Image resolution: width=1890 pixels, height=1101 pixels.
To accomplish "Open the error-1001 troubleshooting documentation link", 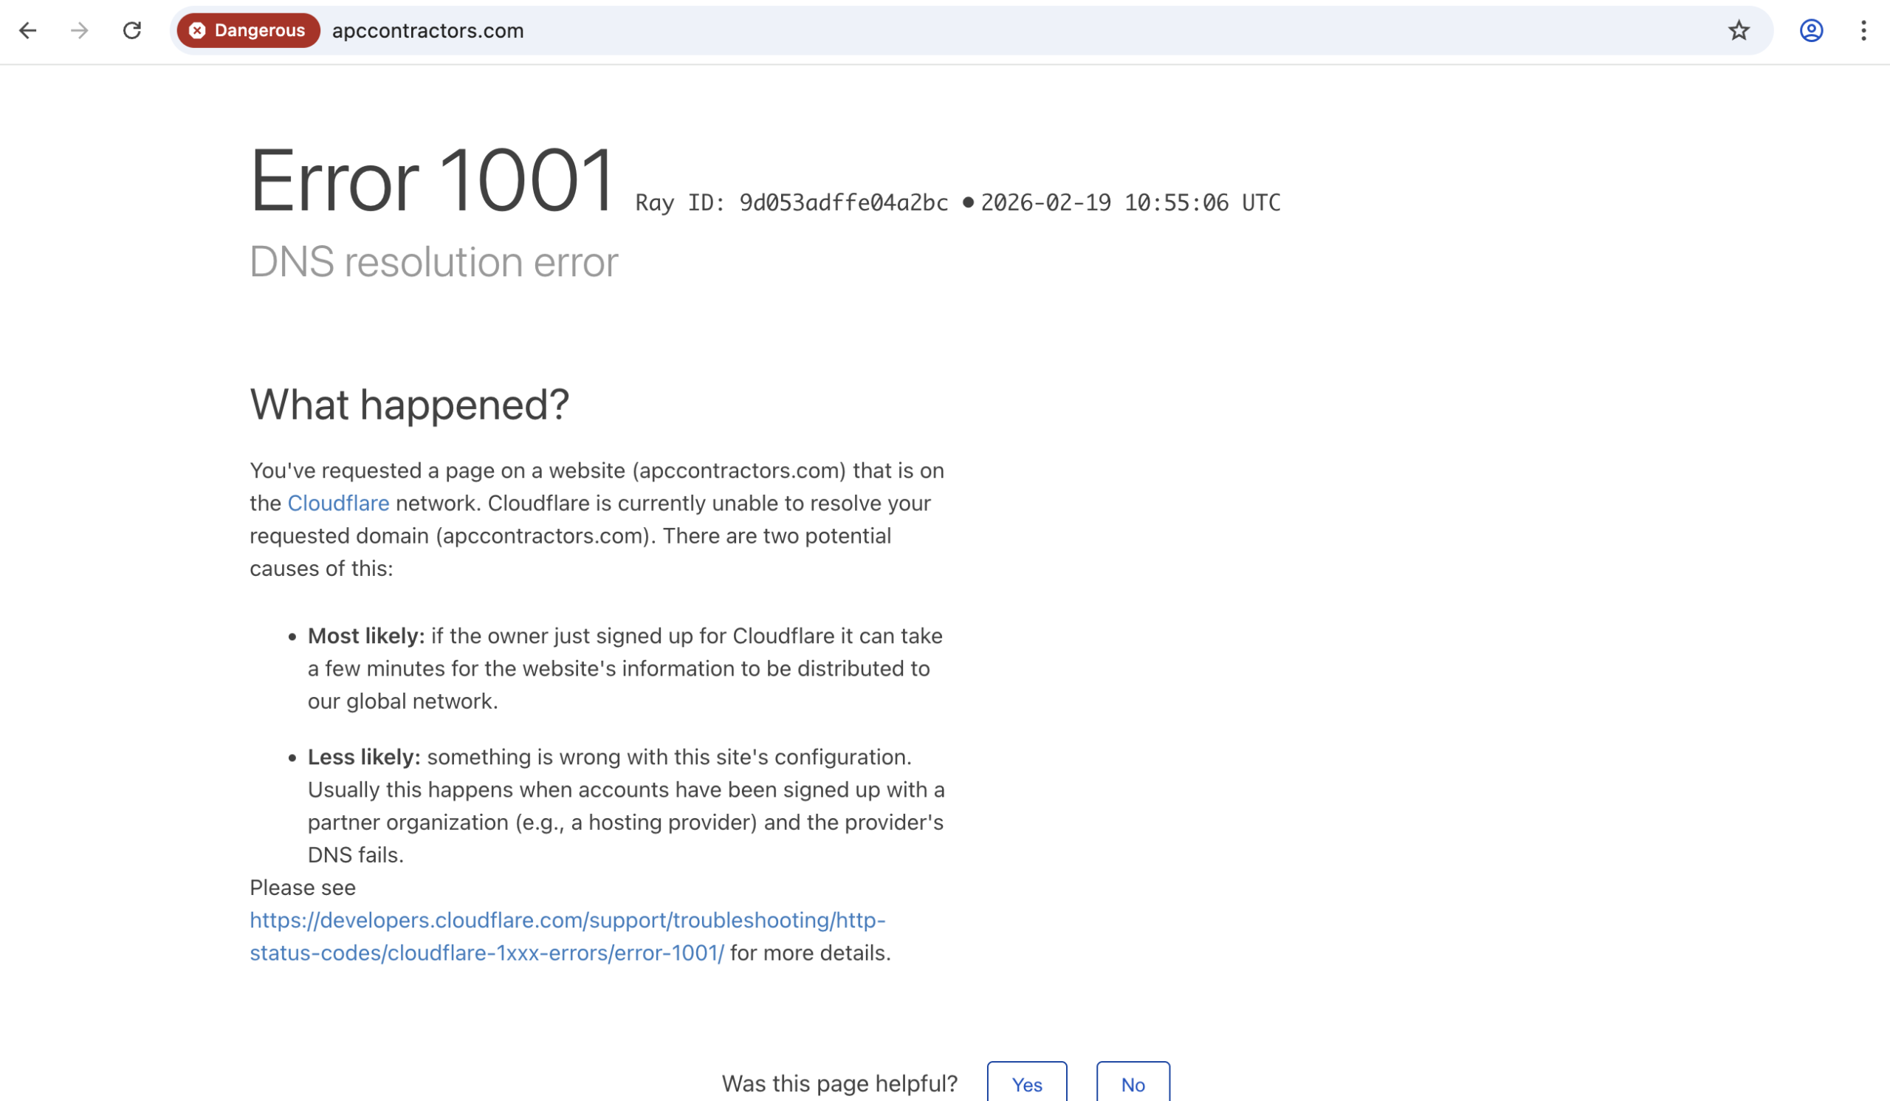I will 567,921.
